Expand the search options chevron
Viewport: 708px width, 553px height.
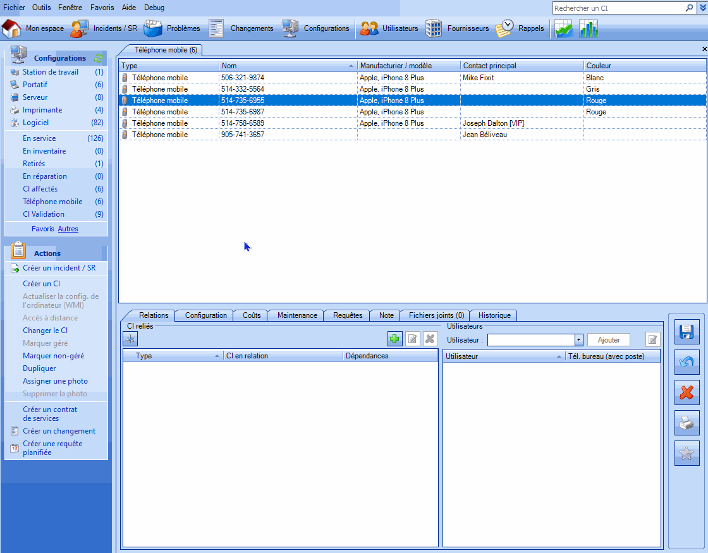coord(702,8)
